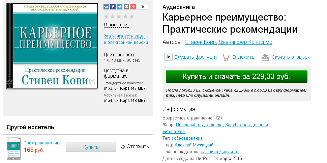
Task: Click Слушать фрагмент link
Action: pyautogui.click(x=196, y=57)
